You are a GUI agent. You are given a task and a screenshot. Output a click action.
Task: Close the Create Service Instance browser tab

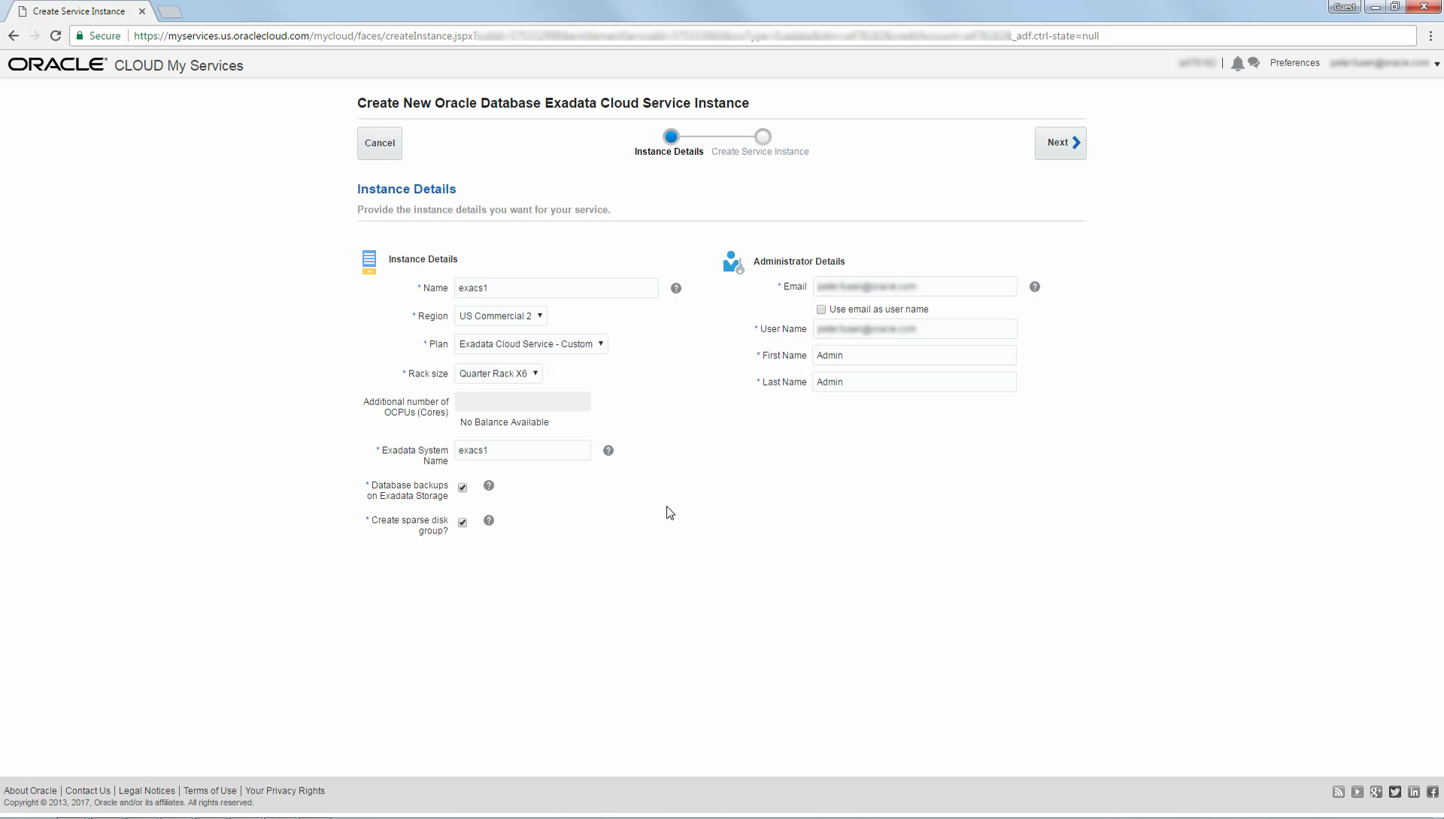142,11
